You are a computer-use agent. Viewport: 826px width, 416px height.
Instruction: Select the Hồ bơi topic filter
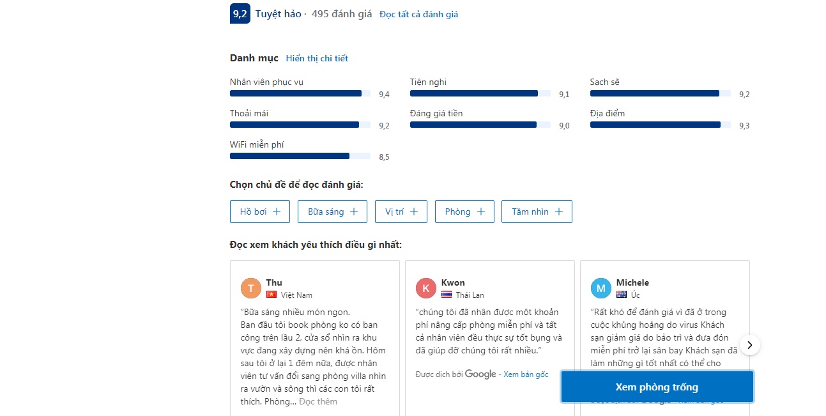click(x=260, y=212)
